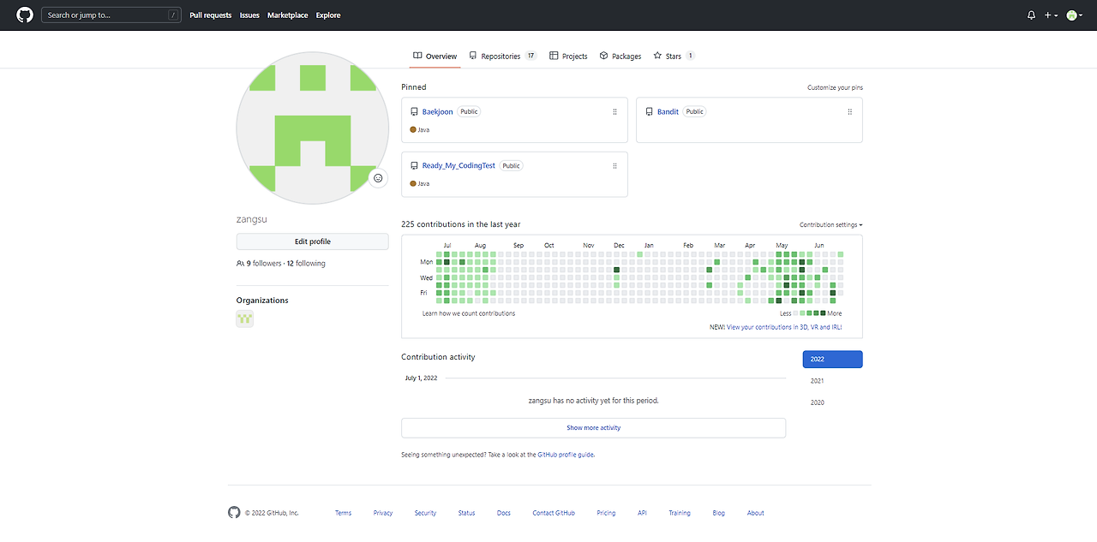Screen dimensions: 1097x542
Task: Click Learn how we count contributions
Action: (469, 313)
